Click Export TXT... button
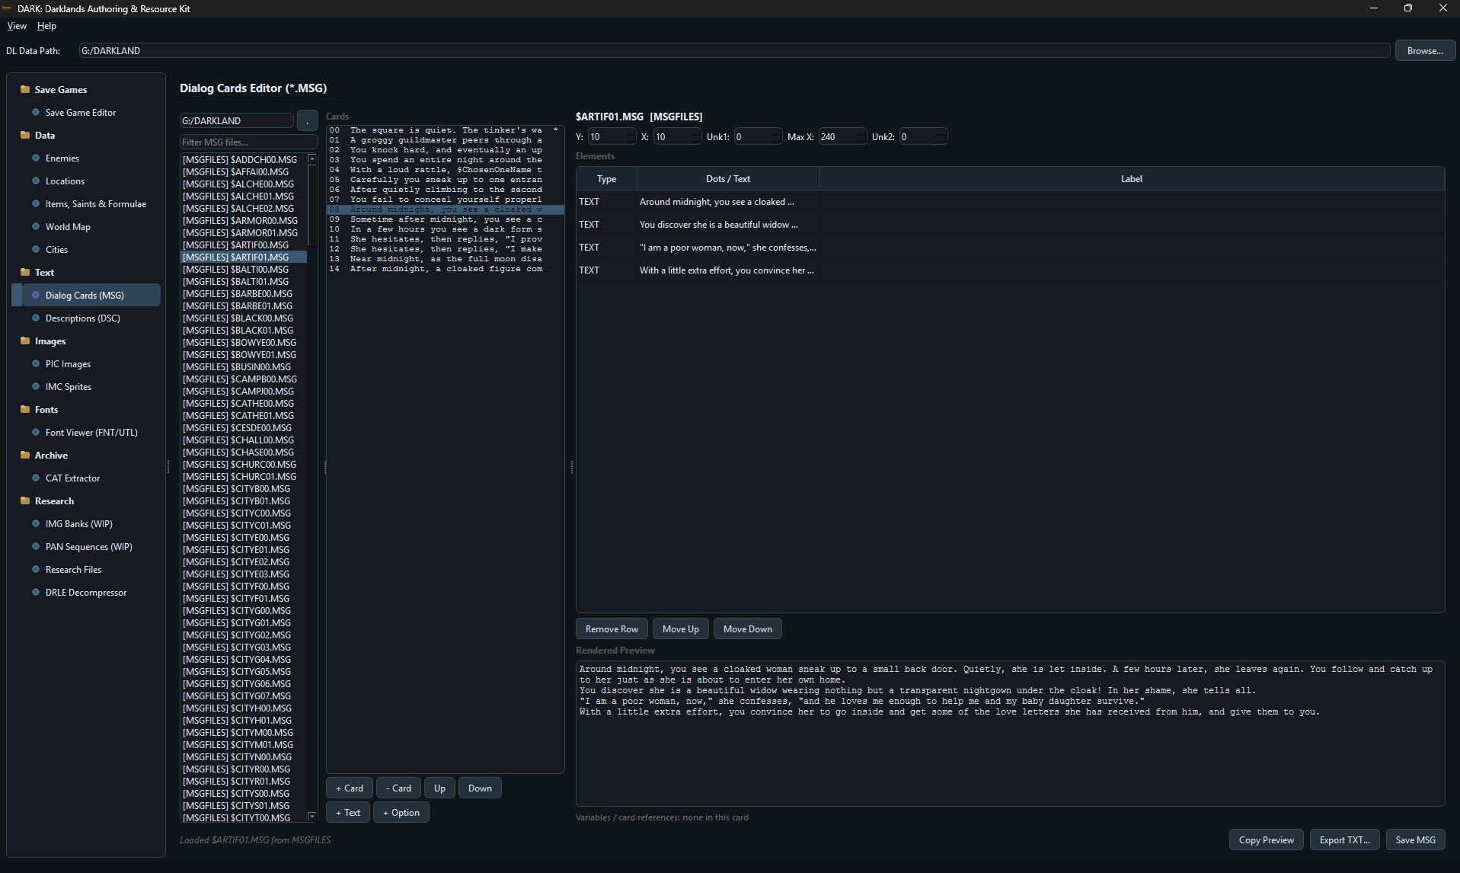This screenshot has height=873, width=1460. (1344, 840)
